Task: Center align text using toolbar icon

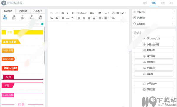Action: pos(84,18)
